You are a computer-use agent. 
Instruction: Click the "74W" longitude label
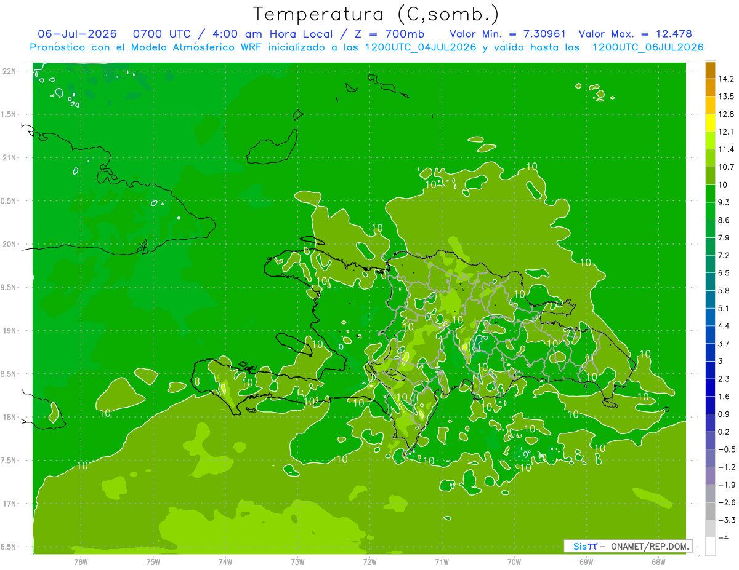point(225,561)
